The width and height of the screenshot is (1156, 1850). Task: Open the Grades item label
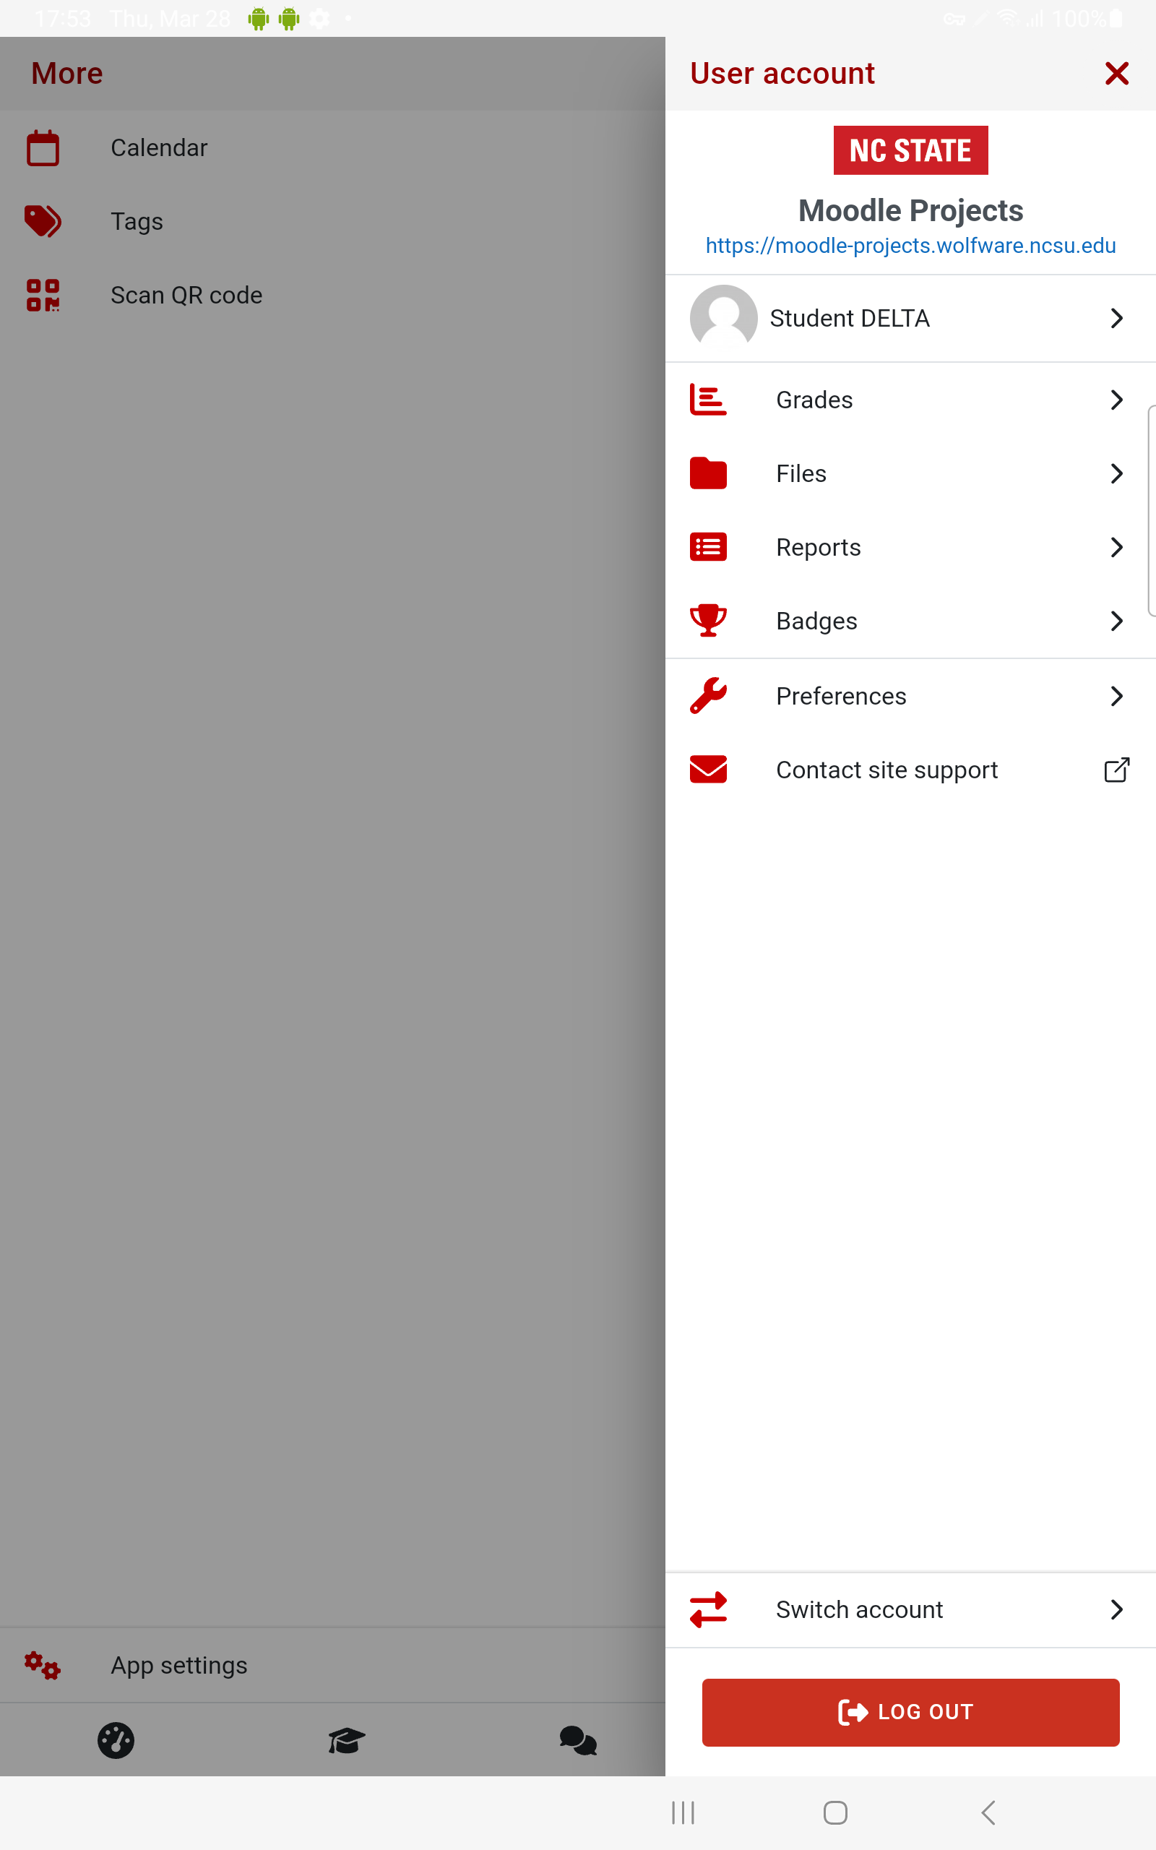coord(814,400)
